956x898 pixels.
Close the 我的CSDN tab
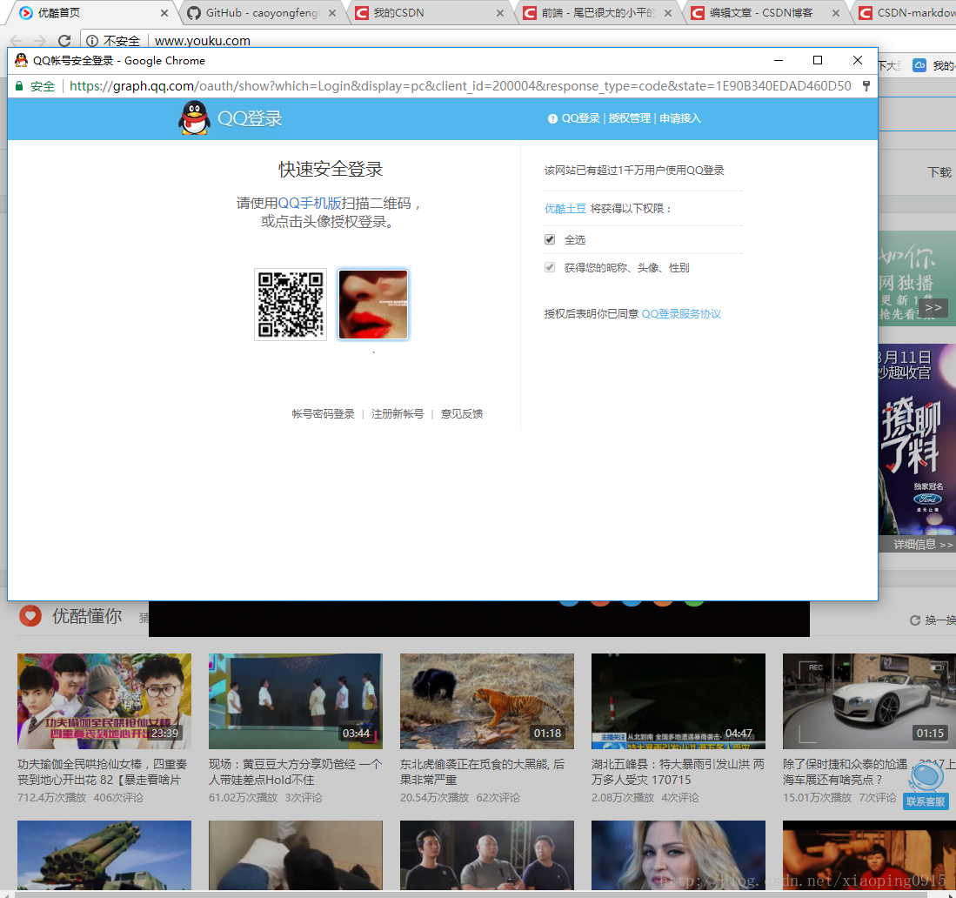[500, 13]
